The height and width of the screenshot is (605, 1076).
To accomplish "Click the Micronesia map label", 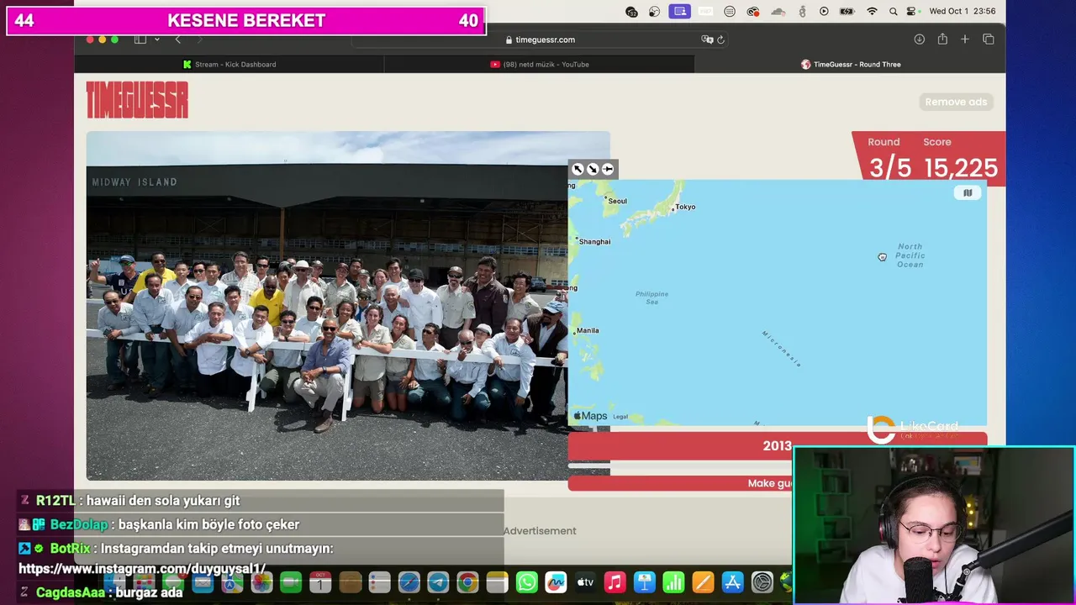I will click(x=782, y=349).
